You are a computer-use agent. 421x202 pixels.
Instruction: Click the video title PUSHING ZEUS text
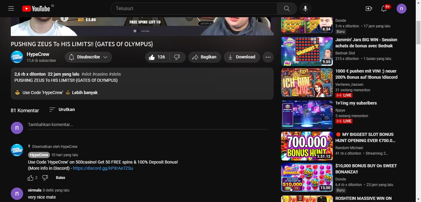point(82,44)
